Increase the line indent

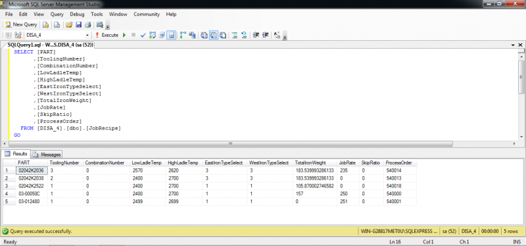pos(266,35)
